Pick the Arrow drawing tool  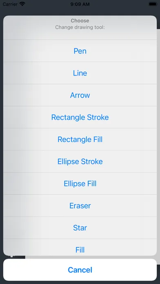80,95
